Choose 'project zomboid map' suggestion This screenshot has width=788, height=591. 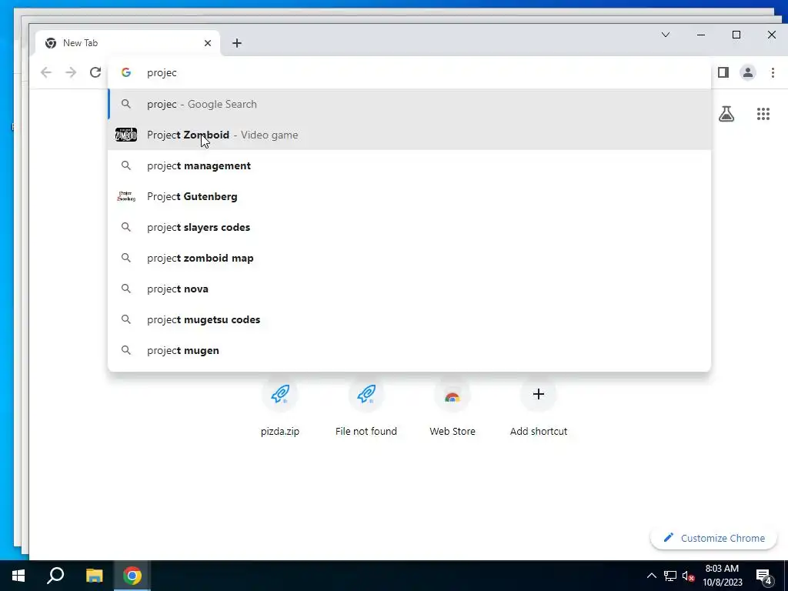[x=409, y=258]
